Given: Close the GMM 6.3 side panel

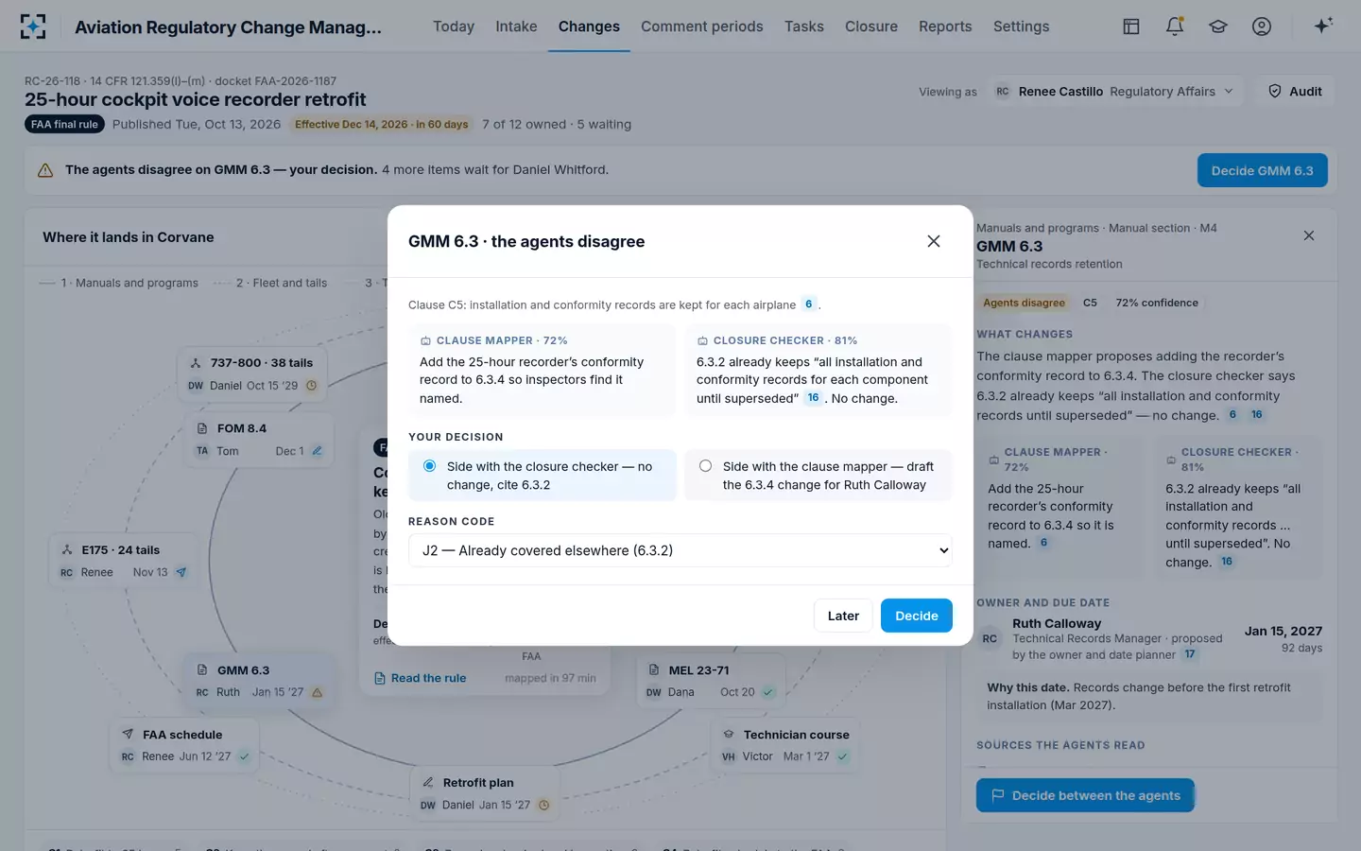Looking at the screenshot, I should [1309, 235].
